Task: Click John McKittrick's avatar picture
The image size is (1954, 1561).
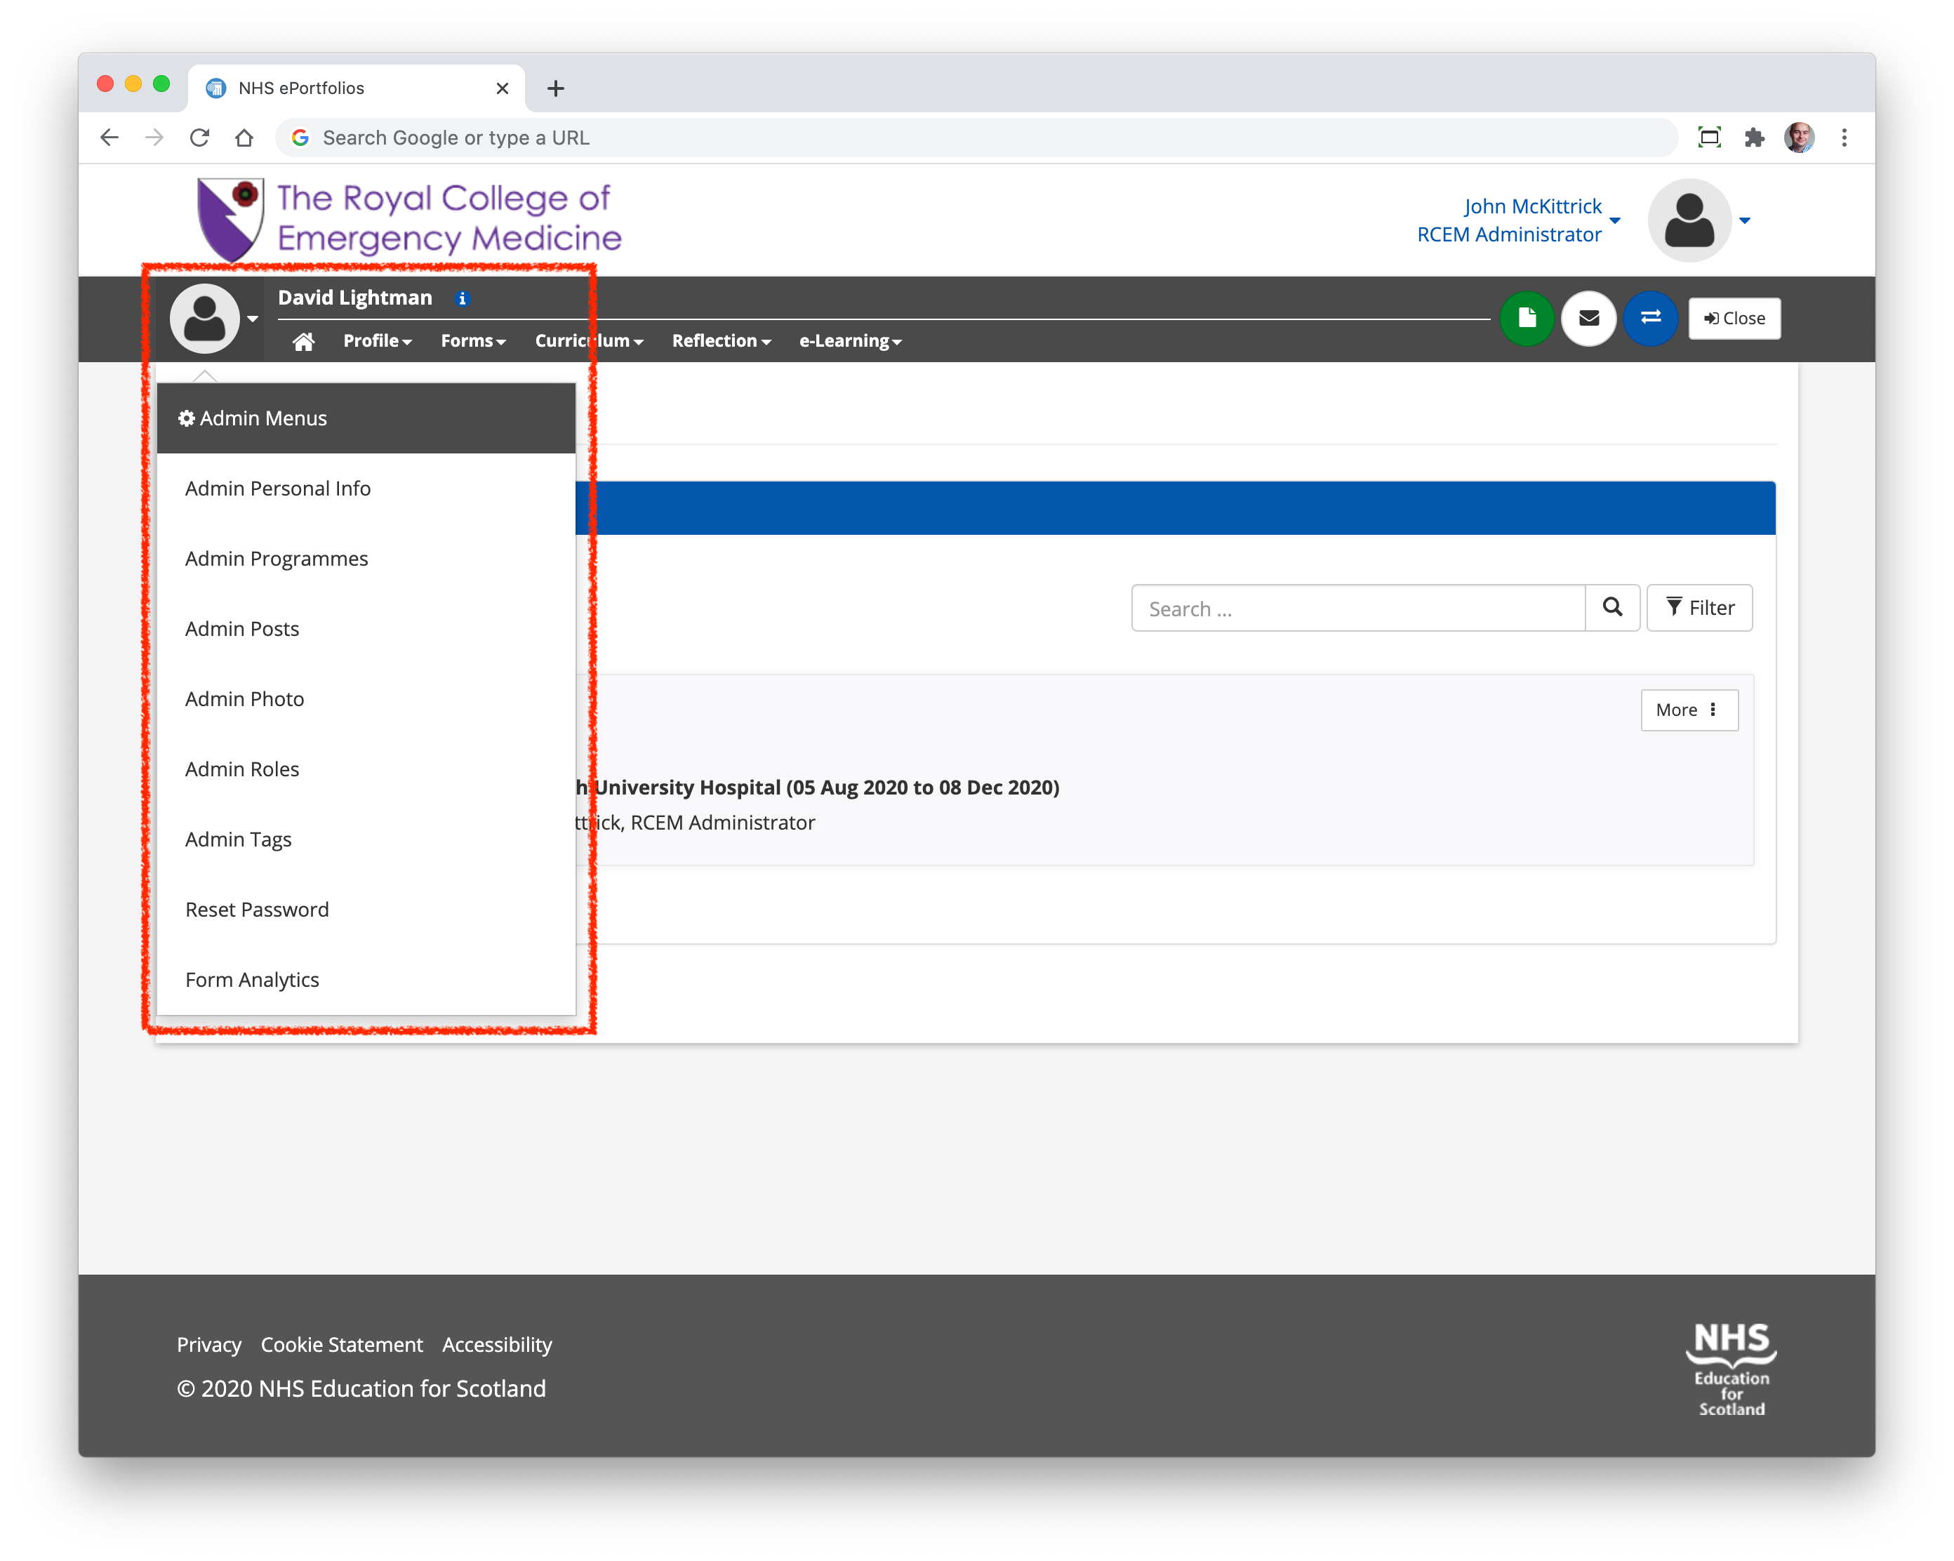Action: click(x=1689, y=220)
